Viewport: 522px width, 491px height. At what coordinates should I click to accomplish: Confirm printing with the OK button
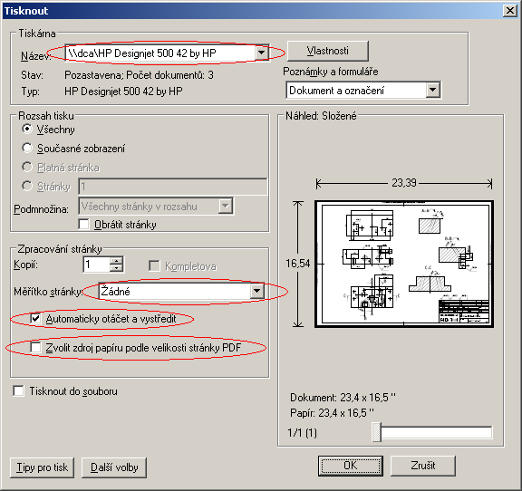pyautogui.click(x=350, y=466)
